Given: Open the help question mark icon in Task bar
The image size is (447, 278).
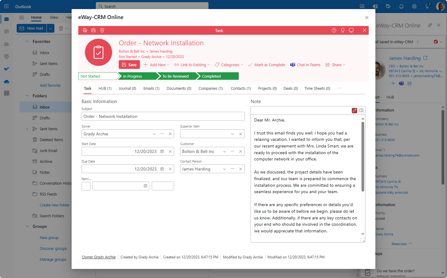Looking at the screenshot, I should click(334, 30).
